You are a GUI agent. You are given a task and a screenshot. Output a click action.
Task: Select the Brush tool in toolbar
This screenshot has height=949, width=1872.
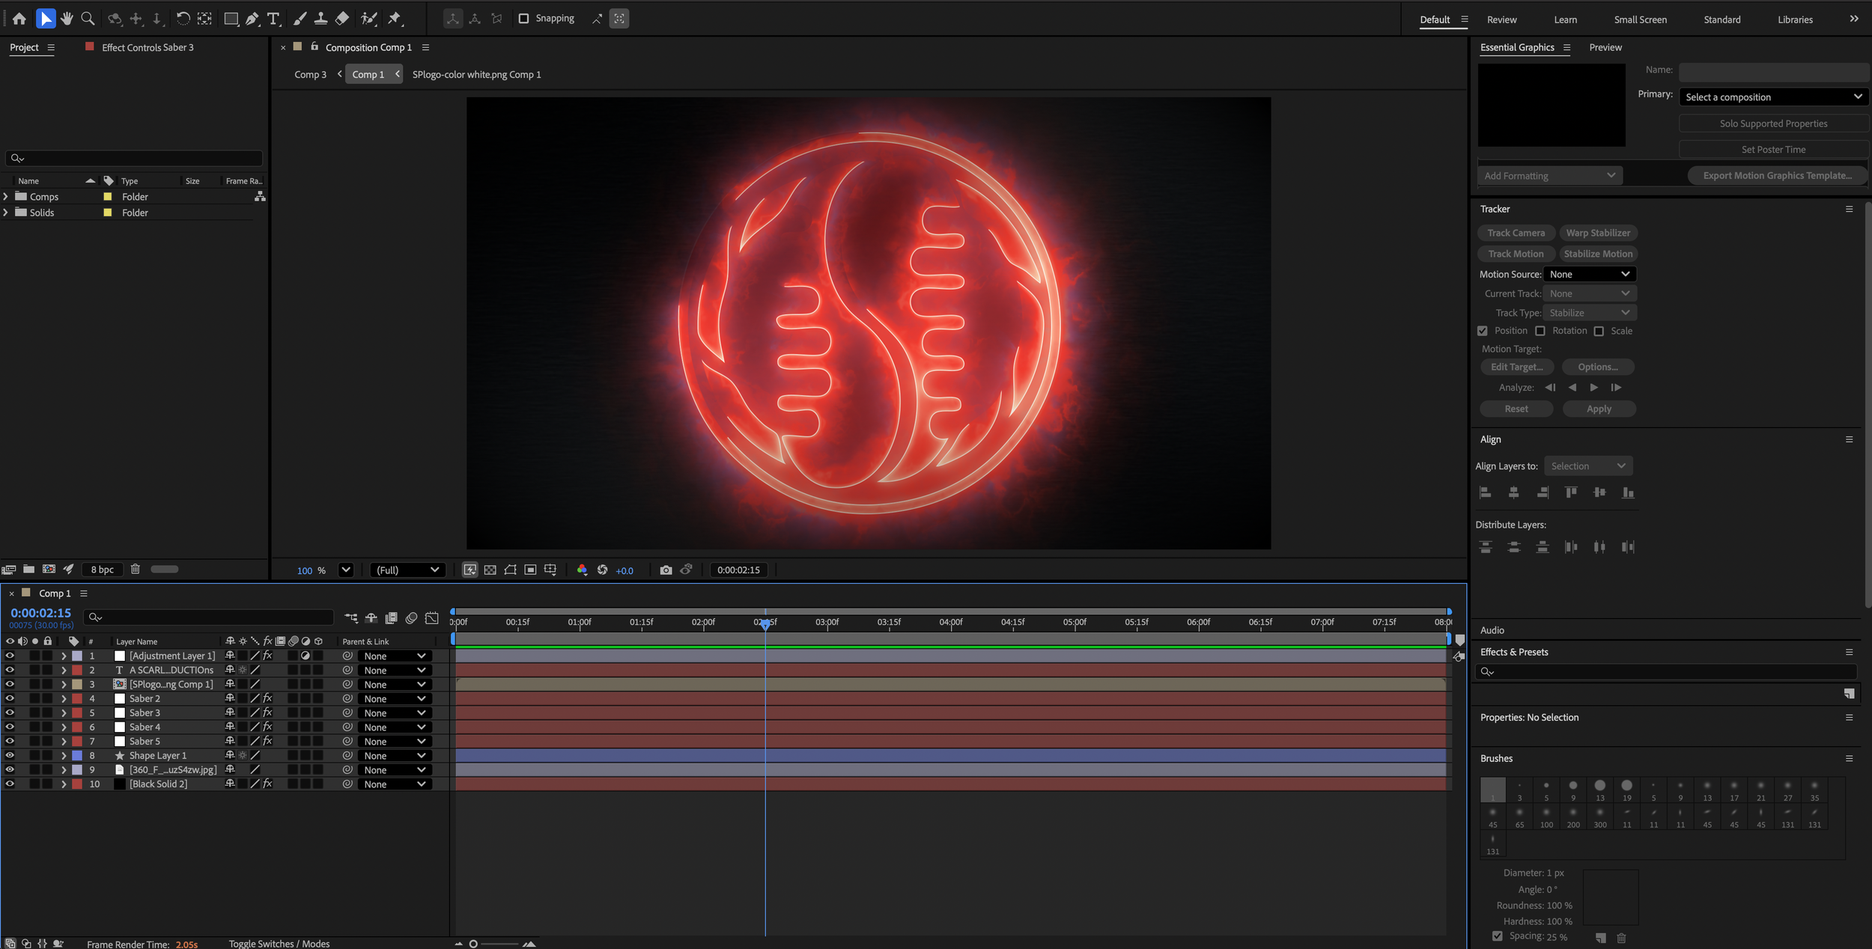coord(300,19)
